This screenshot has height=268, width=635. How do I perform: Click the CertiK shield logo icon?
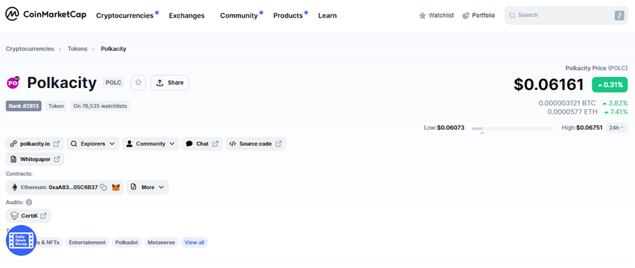[14, 216]
